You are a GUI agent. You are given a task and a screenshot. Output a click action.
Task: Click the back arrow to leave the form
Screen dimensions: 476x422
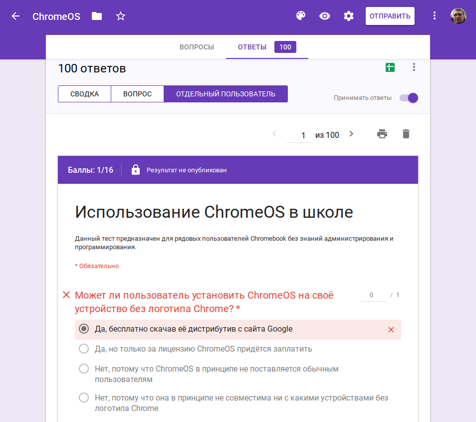tap(15, 15)
